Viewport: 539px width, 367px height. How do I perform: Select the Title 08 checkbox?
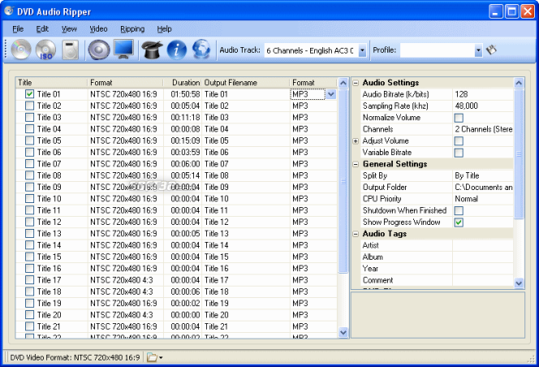tap(29, 175)
